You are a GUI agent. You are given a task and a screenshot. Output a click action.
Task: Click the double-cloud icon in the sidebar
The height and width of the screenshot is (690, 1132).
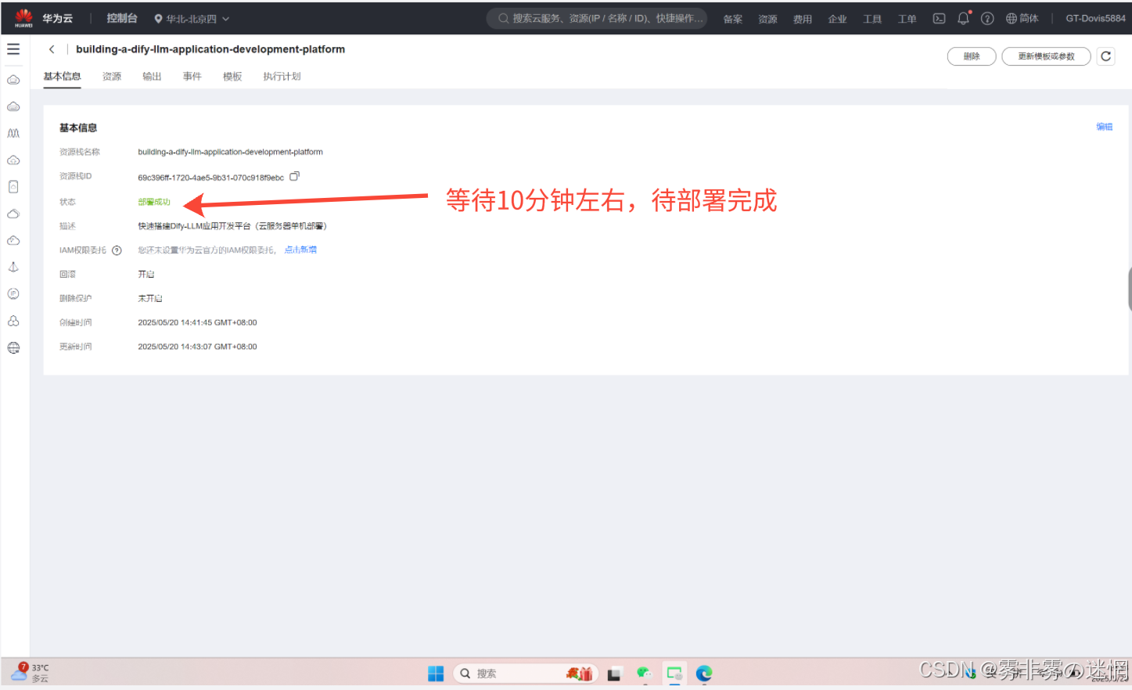(x=13, y=214)
